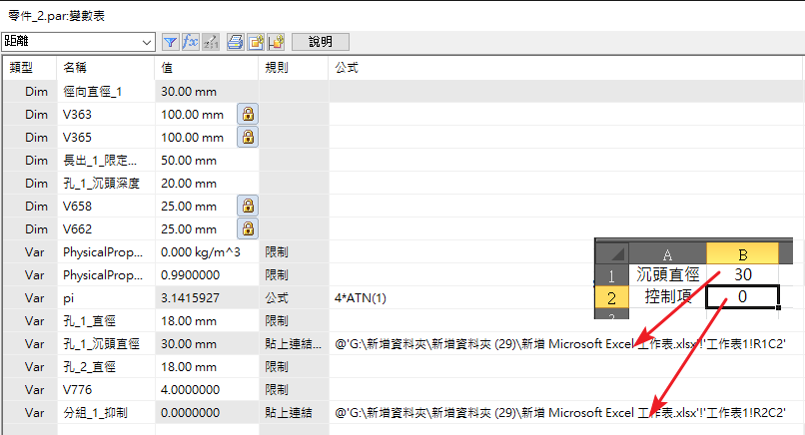Image resolution: width=805 pixels, height=435 pixels.
Task: Click the variable rule editor icon
Action: point(211,42)
